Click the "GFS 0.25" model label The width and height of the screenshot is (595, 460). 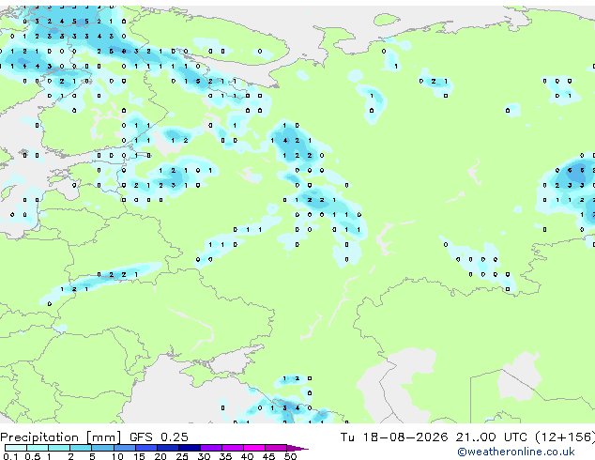tap(159, 437)
